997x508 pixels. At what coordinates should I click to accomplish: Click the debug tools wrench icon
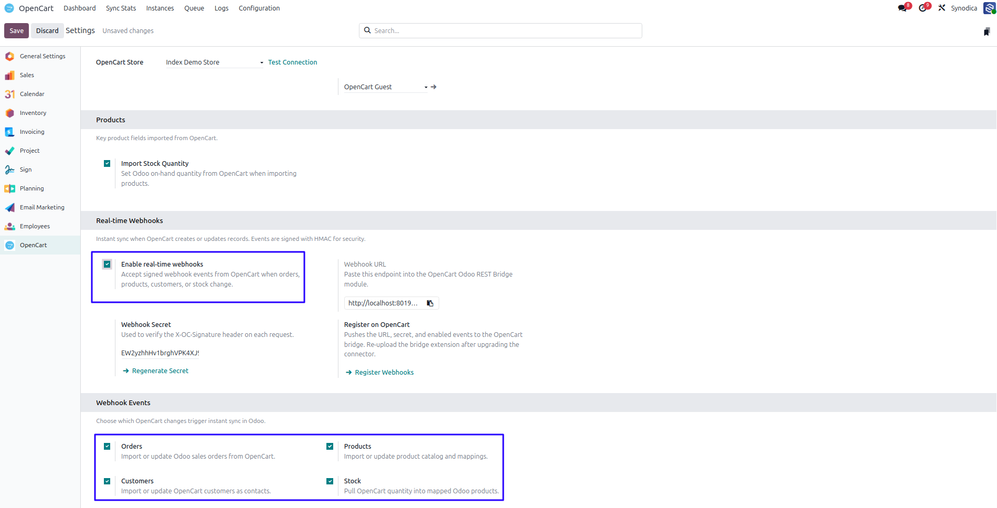click(x=942, y=8)
